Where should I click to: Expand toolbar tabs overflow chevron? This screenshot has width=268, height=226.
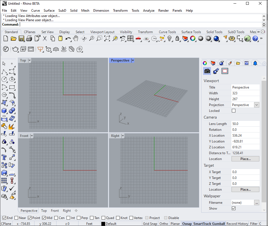pyautogui.click(x=259, y=32)
